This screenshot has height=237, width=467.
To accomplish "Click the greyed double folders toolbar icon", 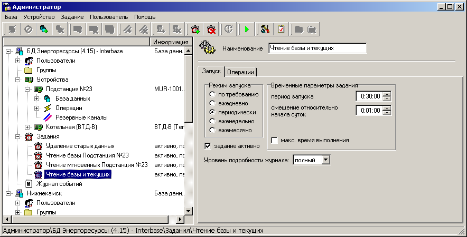I will click(x=312, y=29).
